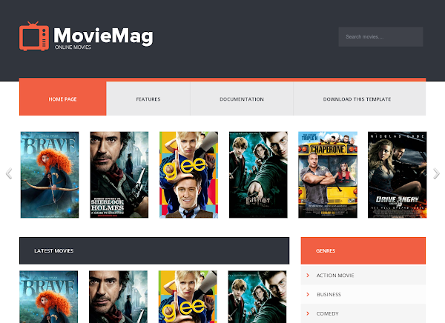Open the Harry Potter poster in the carousel
Image resolution: width=445 pixels, height=323 pixels.
(x=258, y=175)
